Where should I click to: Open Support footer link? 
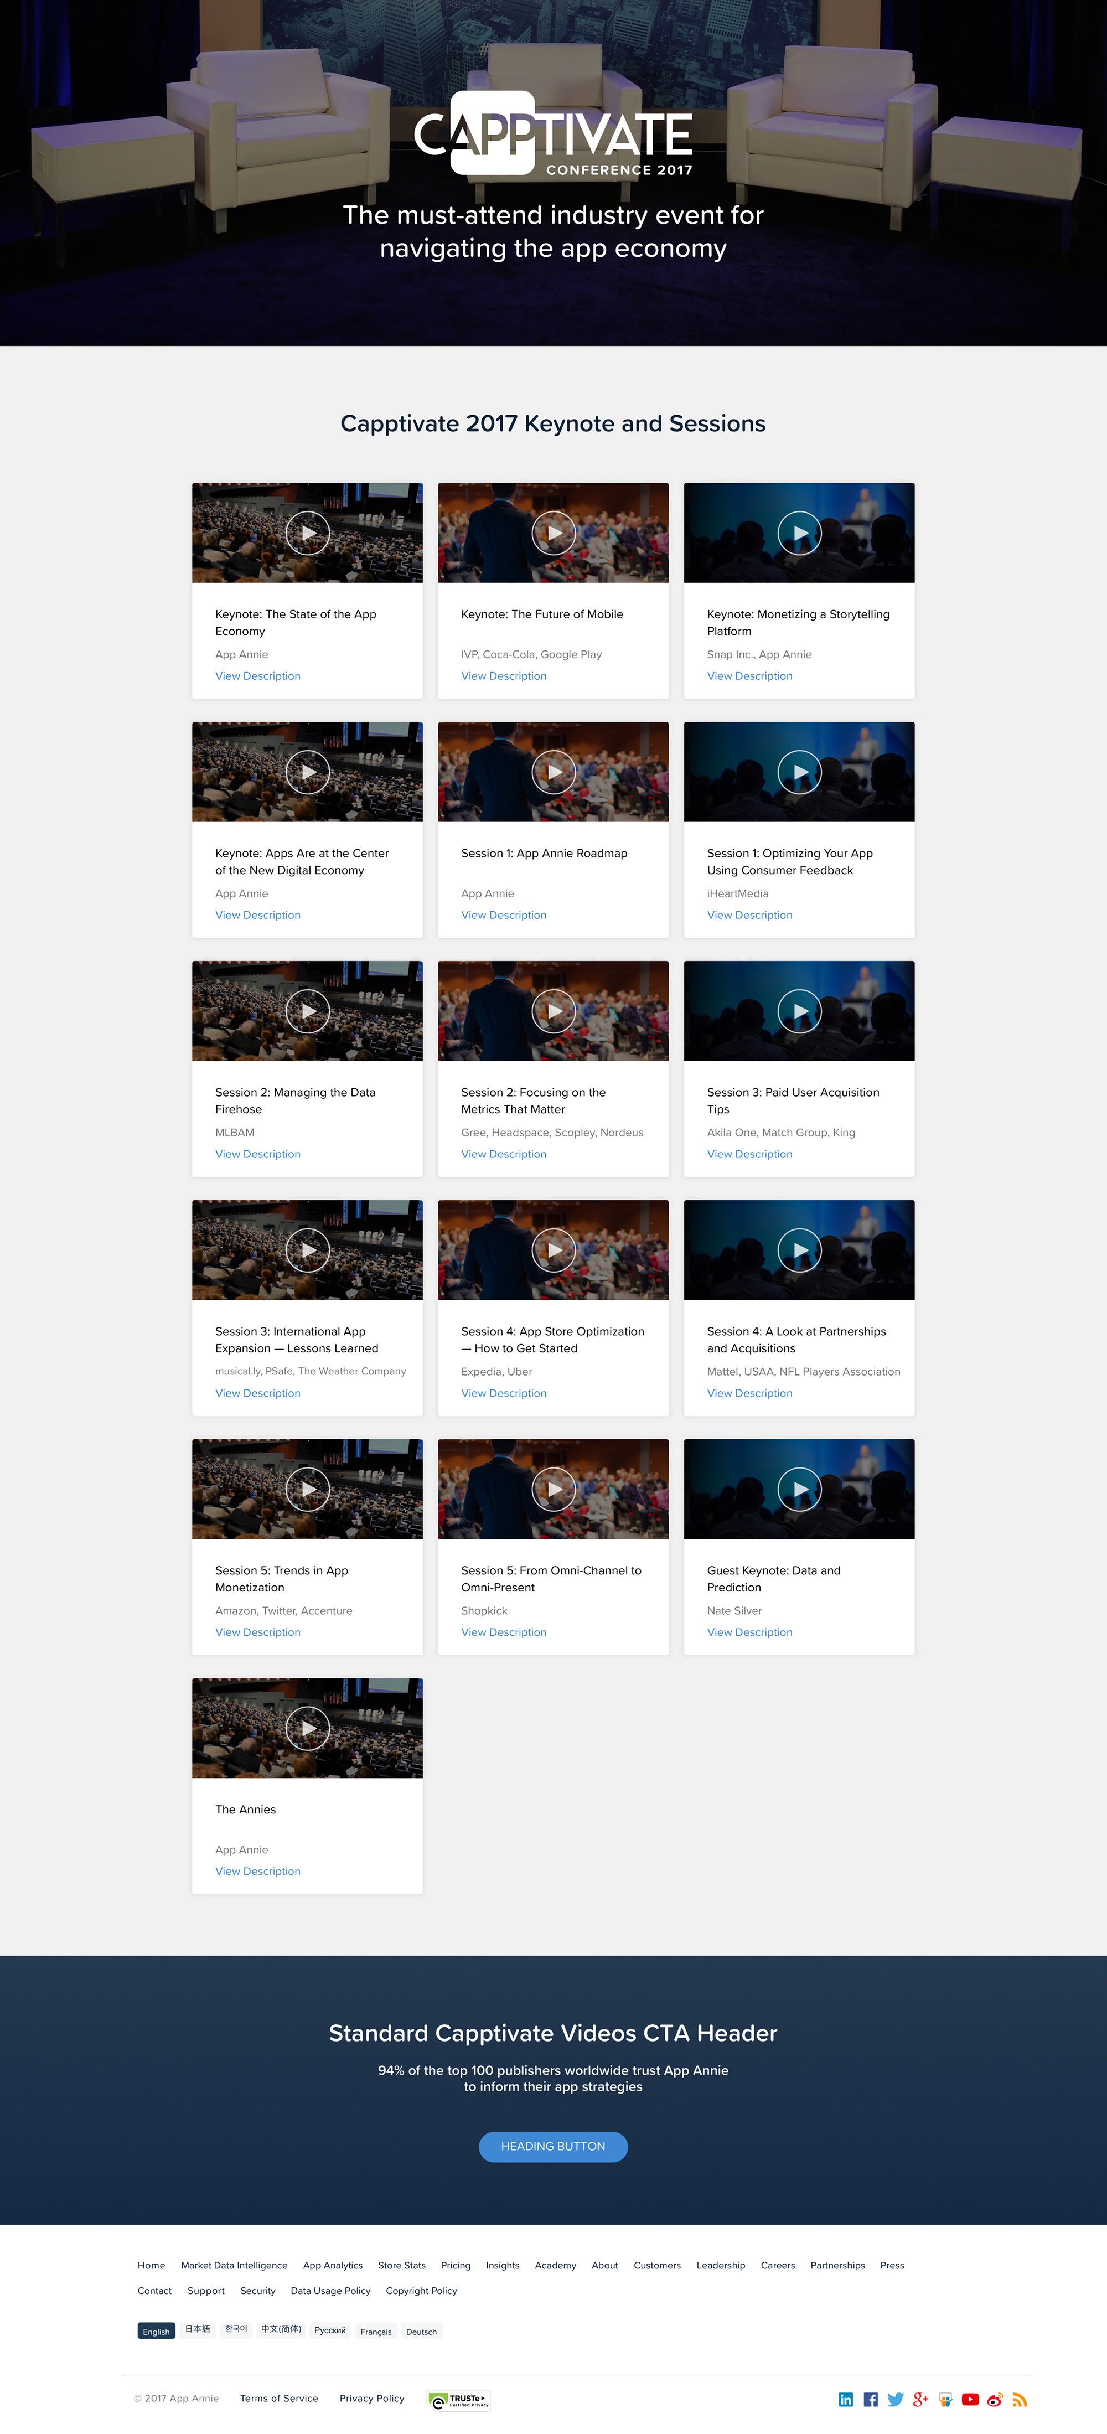point(206,2291)
